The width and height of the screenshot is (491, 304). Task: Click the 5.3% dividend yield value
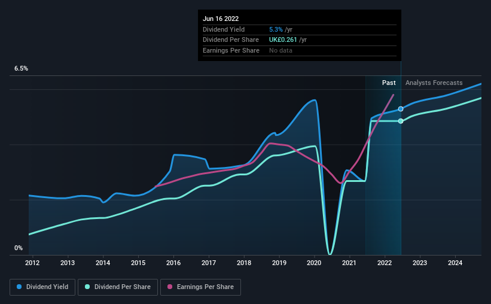[x=276, y=29]
